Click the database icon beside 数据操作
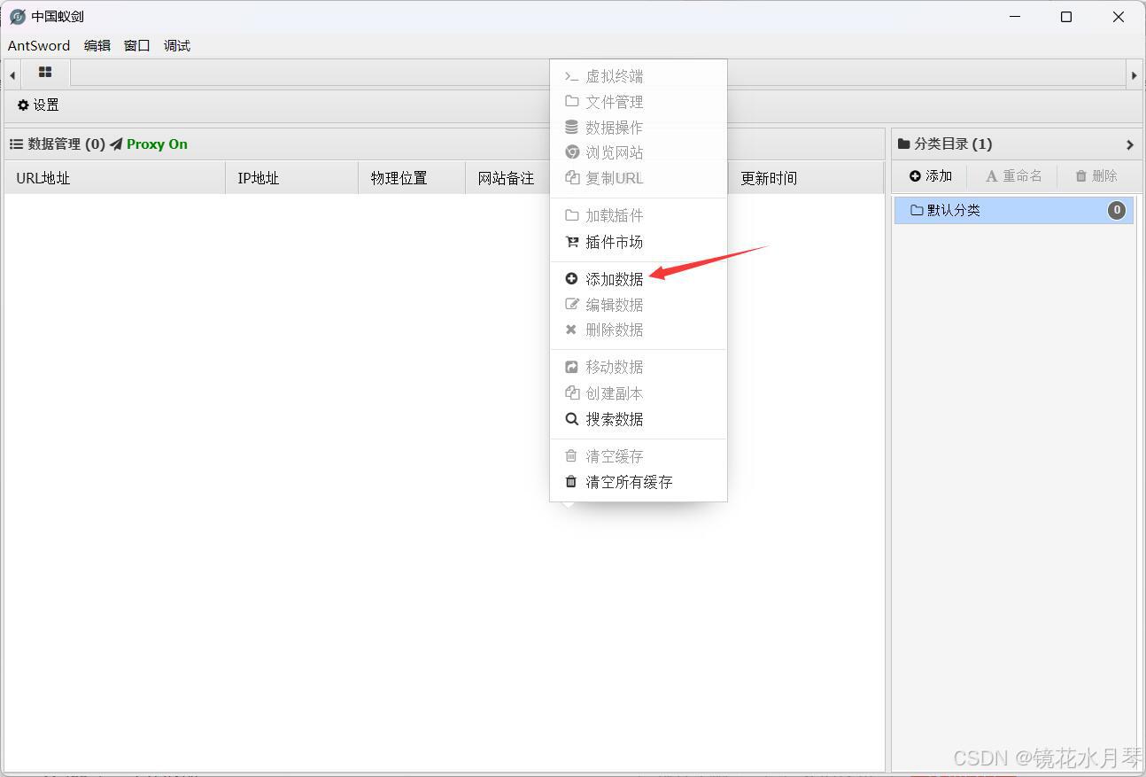The width and height of the screenshot is (1146, 777). (x=571, y=127)
